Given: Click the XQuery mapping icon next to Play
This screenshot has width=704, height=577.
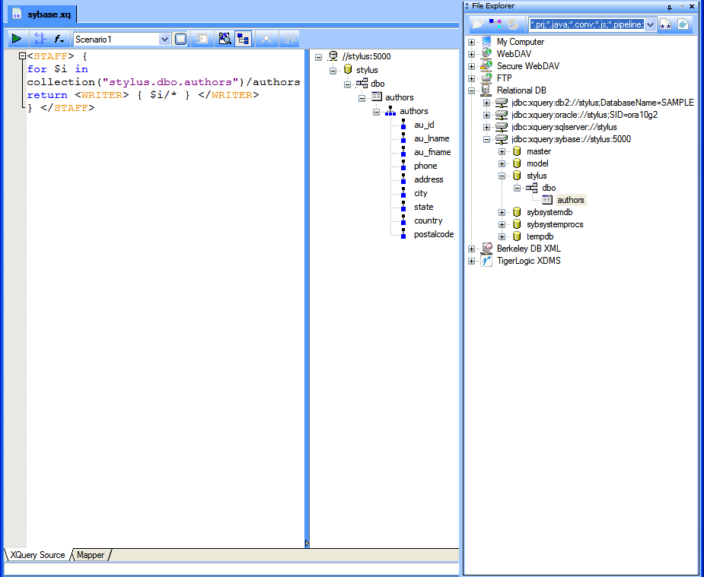Looking at the screenshot, I should coord(41,39).
